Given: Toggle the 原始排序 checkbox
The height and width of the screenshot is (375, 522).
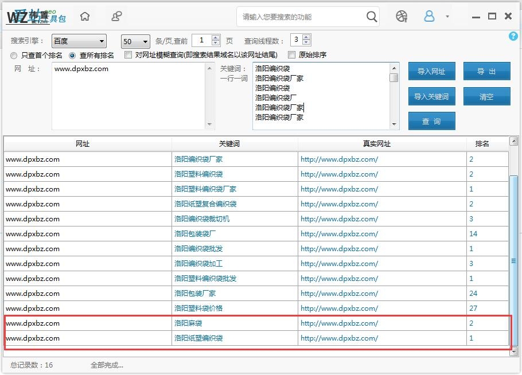Looking at the screenshot, I should 291,55.
